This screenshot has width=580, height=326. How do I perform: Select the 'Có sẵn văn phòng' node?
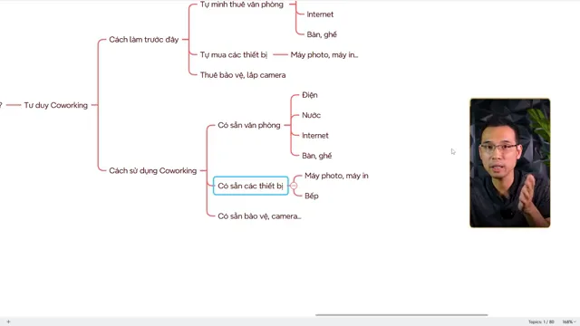pos(249,125)
